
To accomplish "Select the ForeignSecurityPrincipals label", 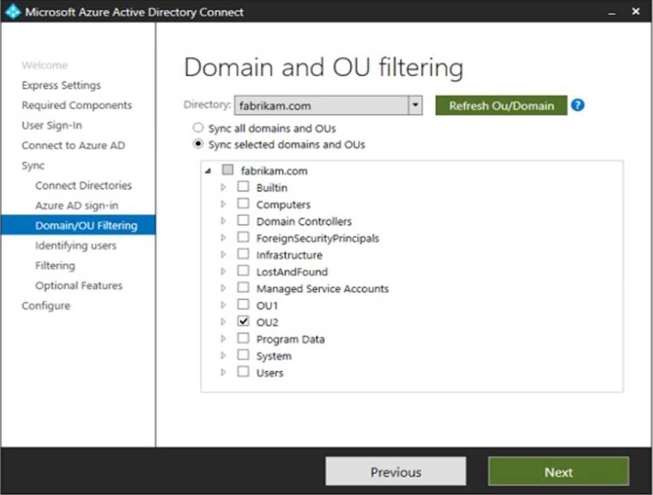I will click(317, 238).
